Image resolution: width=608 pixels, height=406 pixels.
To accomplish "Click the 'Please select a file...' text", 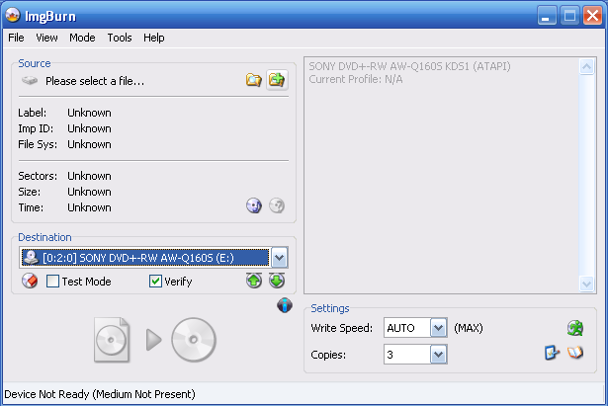I will tap(95, 81).
